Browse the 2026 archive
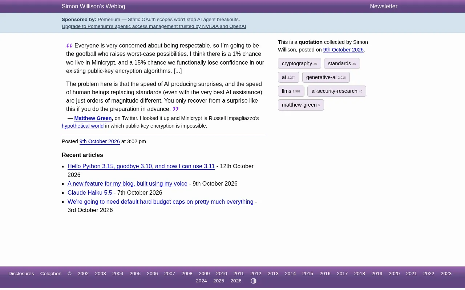 [236, 281]
